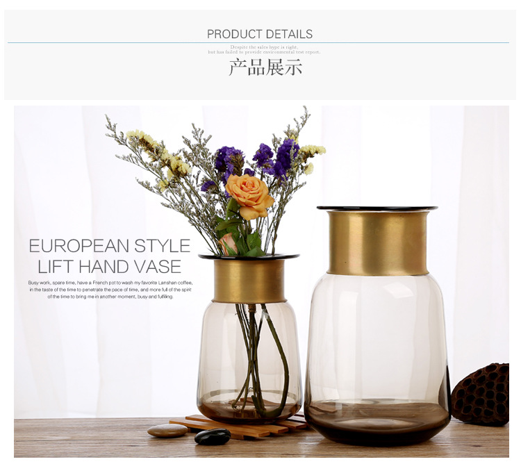Click the small vase with flowers
The height and width of the screenshot is (464, 521).
pyautogui.click(x=249, y=337)
